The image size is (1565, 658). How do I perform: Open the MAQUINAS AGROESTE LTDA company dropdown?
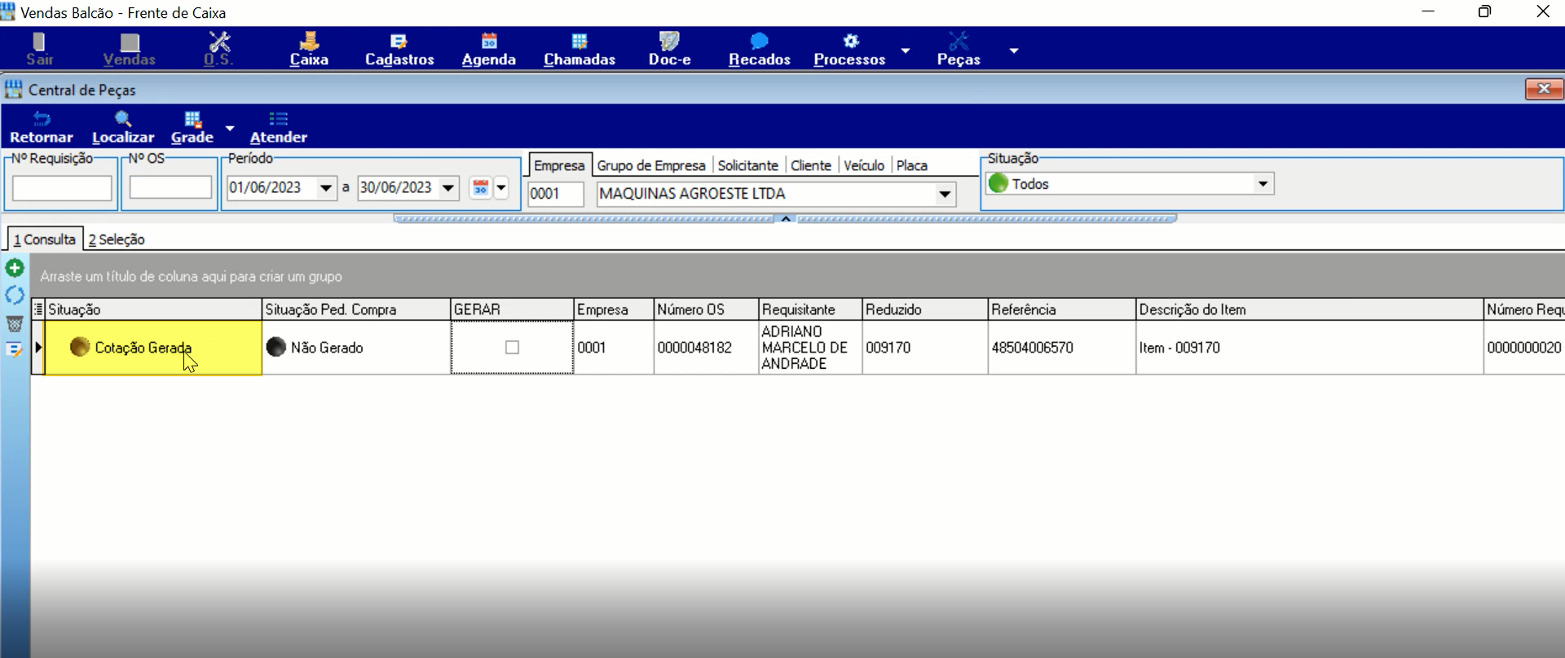click(945, 194)
